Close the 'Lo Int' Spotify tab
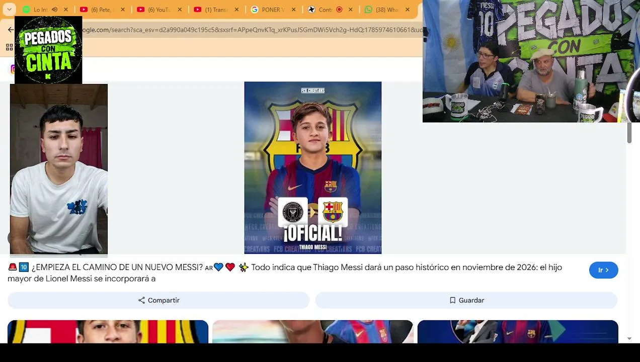This screenshot has width=640, height=362. [65, 10]
